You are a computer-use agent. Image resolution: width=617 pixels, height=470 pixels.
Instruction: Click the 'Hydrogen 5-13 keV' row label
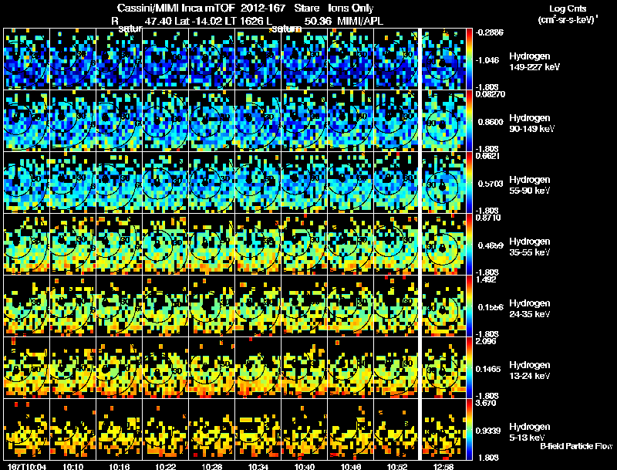tap(529, 432)
